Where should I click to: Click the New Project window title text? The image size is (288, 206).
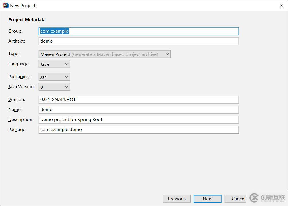click(x=23, y=6)
